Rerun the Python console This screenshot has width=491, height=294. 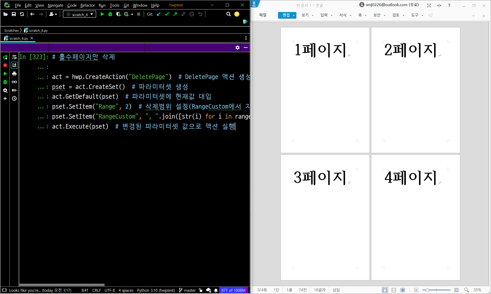coord(5,57)
